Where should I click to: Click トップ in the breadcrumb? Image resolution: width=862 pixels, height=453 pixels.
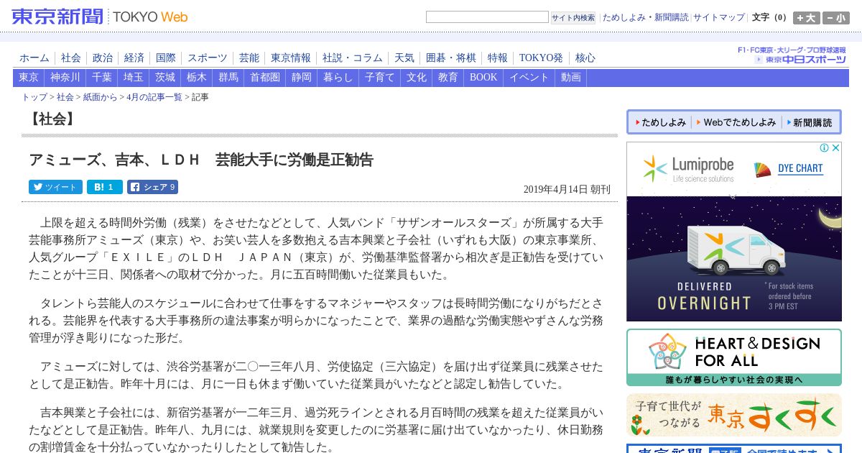pyautogui.click(x=34, y=97)
